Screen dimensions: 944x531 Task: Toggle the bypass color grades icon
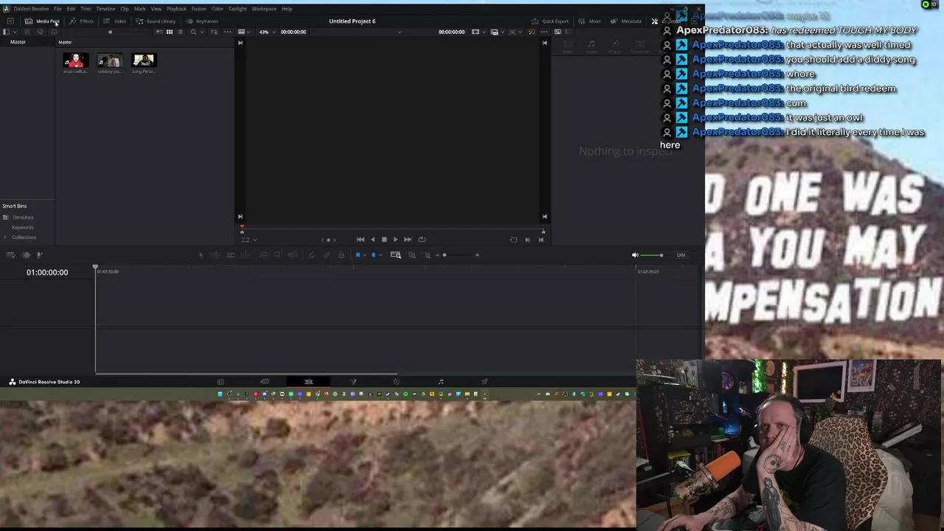(532, 32)
